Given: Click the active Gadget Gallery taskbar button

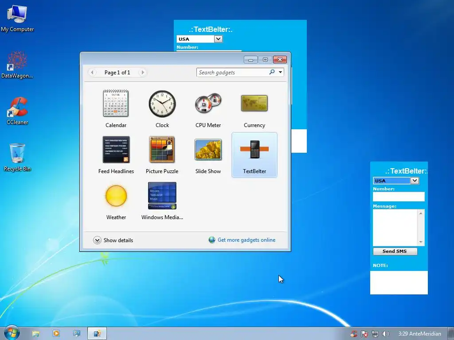Looking at the screenshot, I should pyautogui.click(x=97, y=334).
